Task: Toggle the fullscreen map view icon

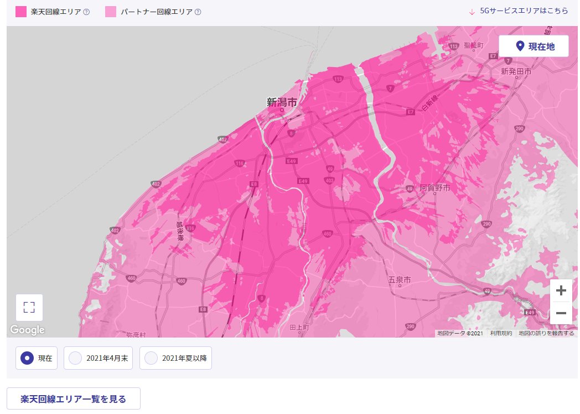Action: point(29,308)
